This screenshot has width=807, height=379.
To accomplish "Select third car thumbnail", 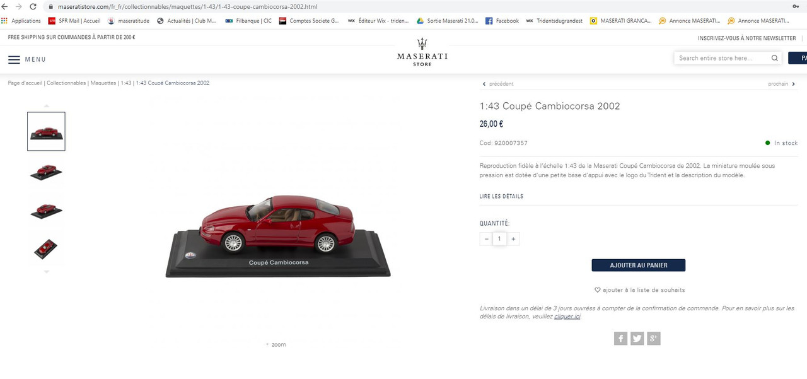I will (x=46, y=210).
